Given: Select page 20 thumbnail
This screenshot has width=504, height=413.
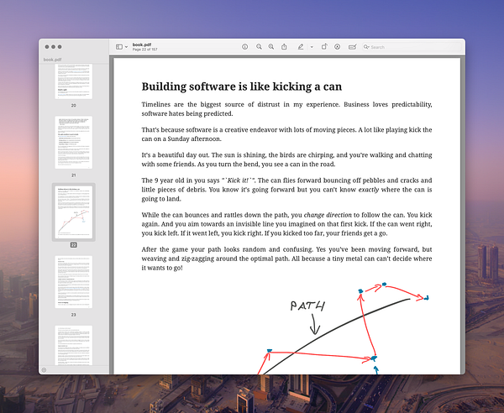Looking at the screenshot, I should 74,81.
